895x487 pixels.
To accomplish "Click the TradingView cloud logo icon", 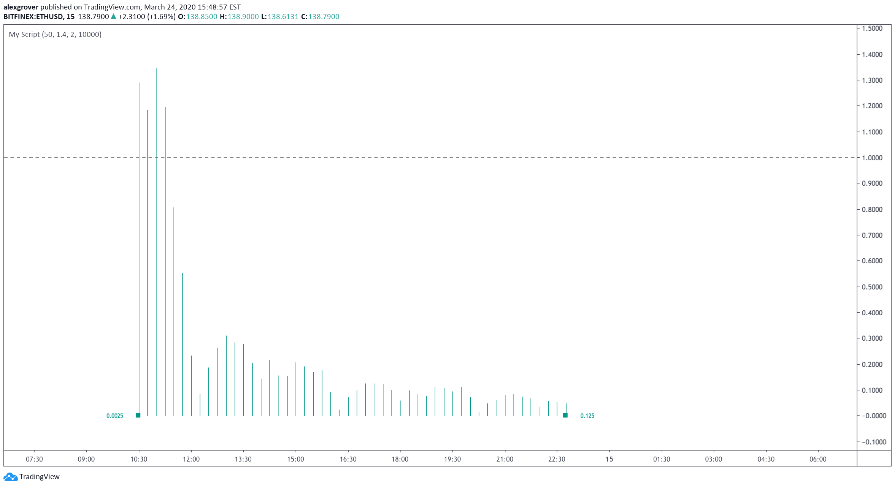I will pyautogui.click(x=10, y=477).
